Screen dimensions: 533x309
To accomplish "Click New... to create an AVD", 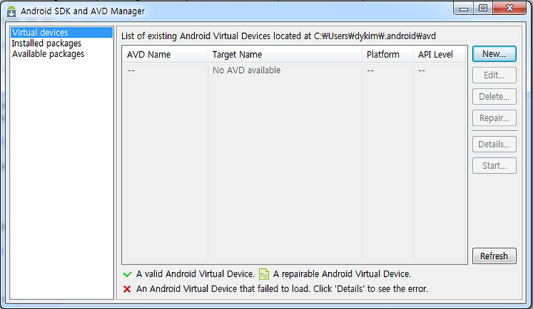I will [495, 54].
